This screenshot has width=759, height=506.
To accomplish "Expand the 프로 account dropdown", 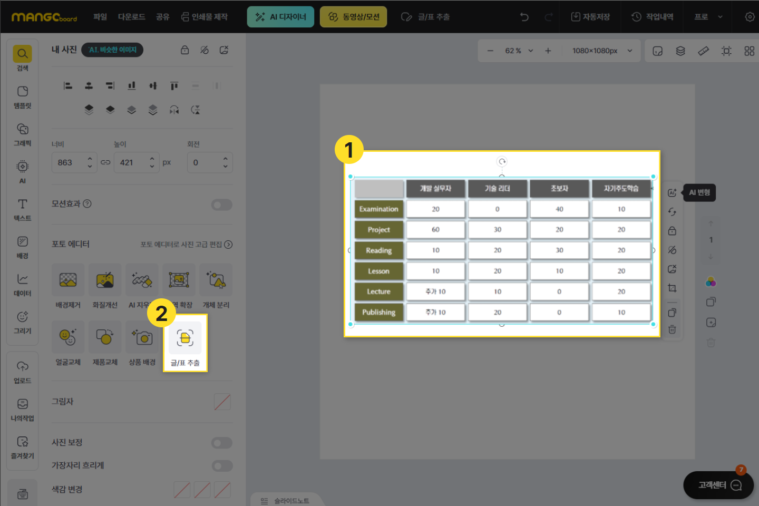I will (708, 17).
